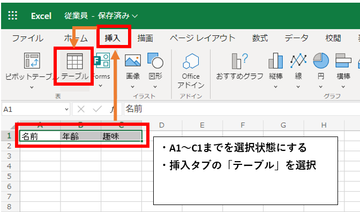Click the 縦棒 column chart icon
This screenshot has height=212, width=360.
pyautogui.click(x=275, y=60)
